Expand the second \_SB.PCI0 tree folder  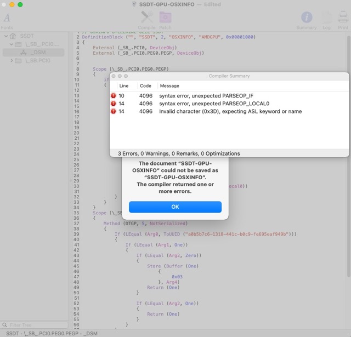coord(12,60)
